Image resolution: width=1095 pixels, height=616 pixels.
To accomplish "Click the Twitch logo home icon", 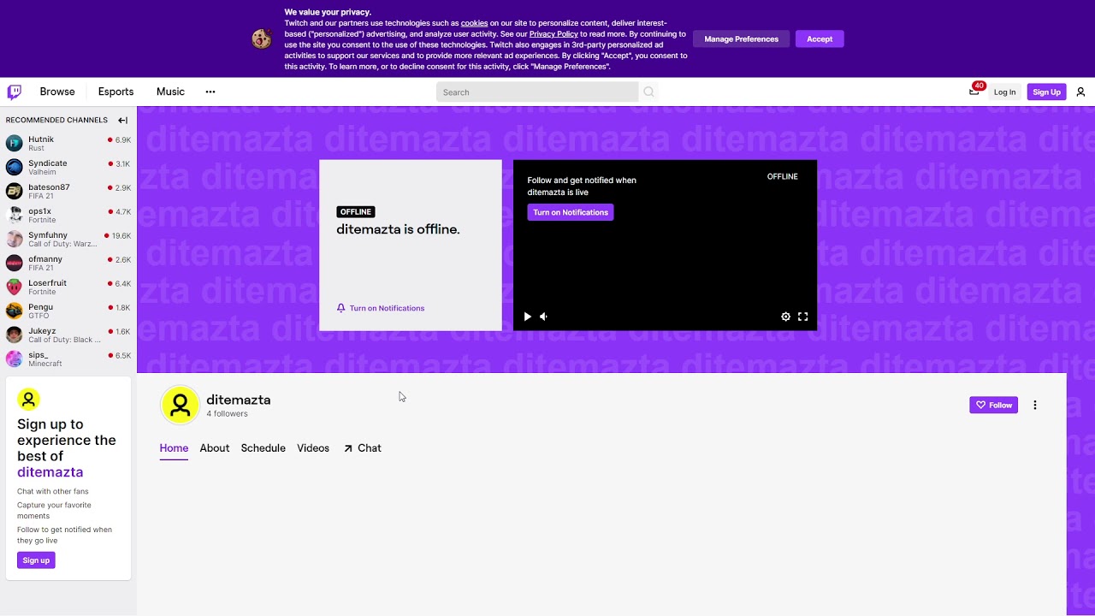I will pos(15,92).
